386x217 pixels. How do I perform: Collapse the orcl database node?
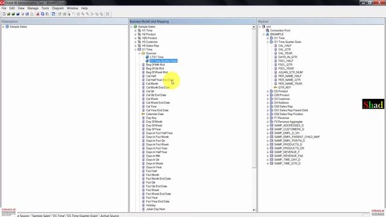(260, 27)
